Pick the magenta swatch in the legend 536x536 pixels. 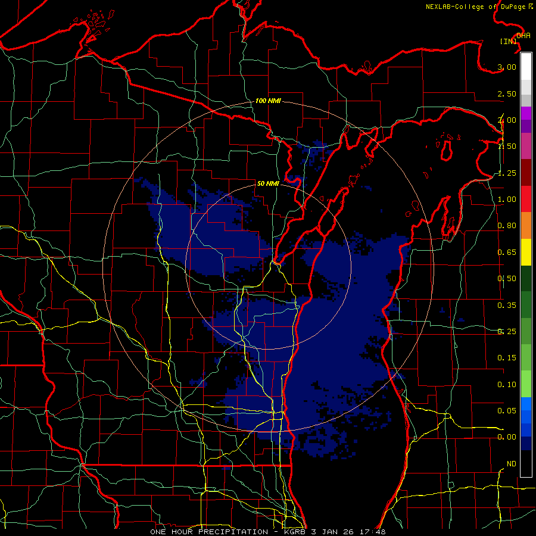pos(526,113)
